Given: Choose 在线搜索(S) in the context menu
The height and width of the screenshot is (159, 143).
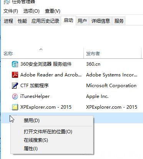Looking at the screenshot, I should [x=52, y=140].
